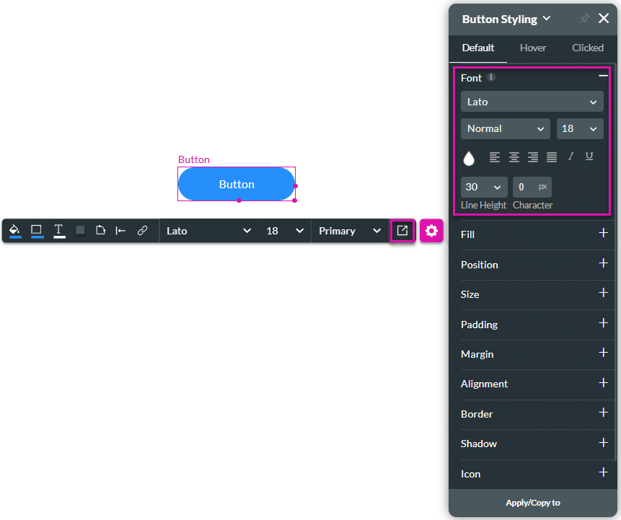This screenshot has height=520, width=621.
Task: Click the pink settings gear icon
Action: (431, 231)
